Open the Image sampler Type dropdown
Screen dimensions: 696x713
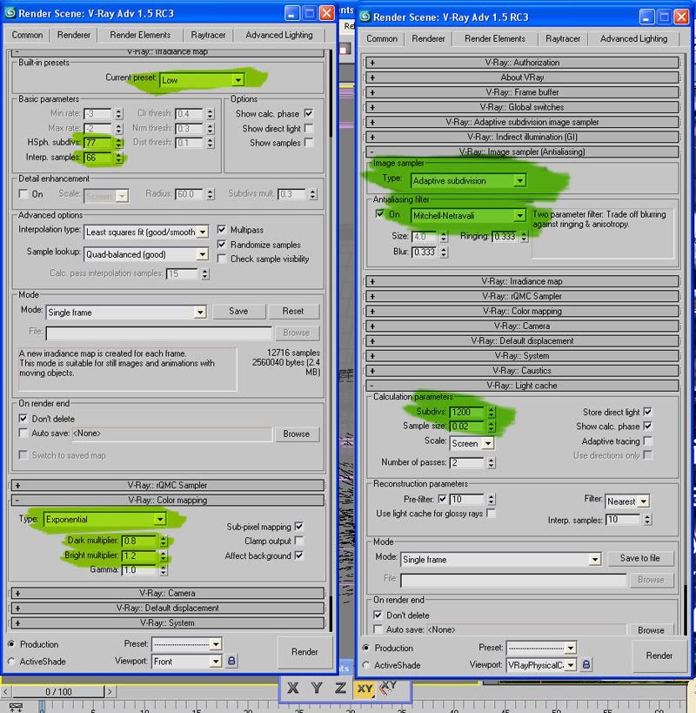(468, 180)
